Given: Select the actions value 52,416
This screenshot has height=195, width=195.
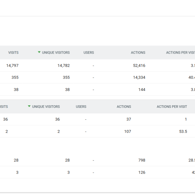Looking at the screenshot, I should point(139,66).
